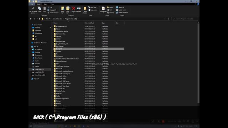Click Select none in the ribbon
Viewport: 228px width, 128px height.
click(121, 10)
